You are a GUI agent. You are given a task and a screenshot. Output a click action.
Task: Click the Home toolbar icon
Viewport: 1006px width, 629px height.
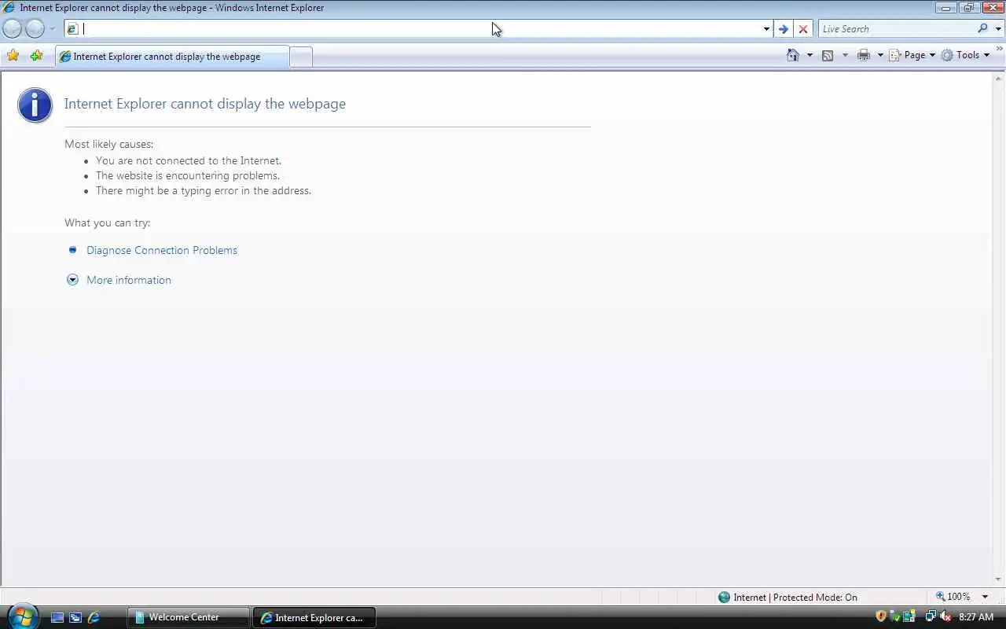tap(793, 55)
